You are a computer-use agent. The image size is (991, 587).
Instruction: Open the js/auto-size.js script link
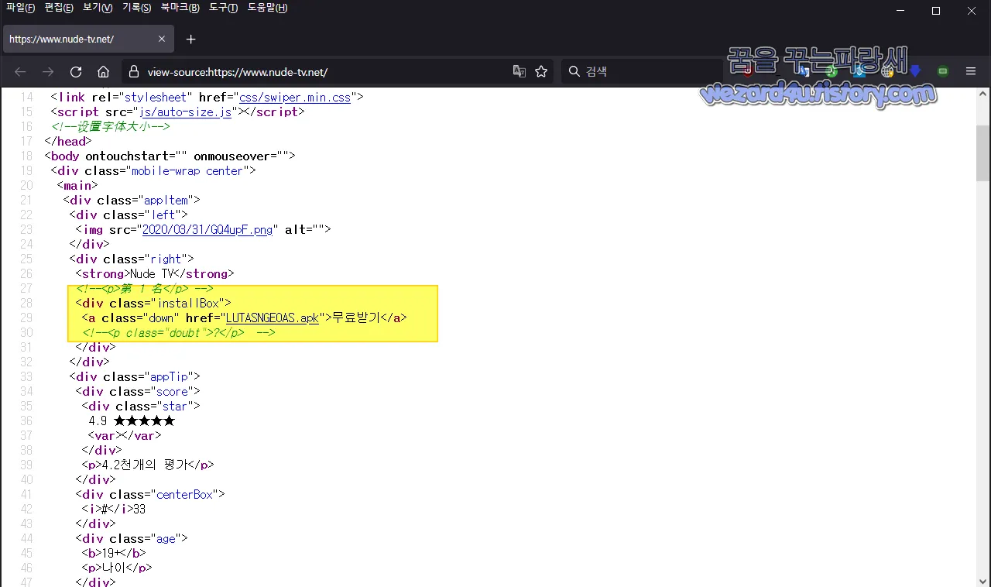pyautogui.click(x=186, y=112)
